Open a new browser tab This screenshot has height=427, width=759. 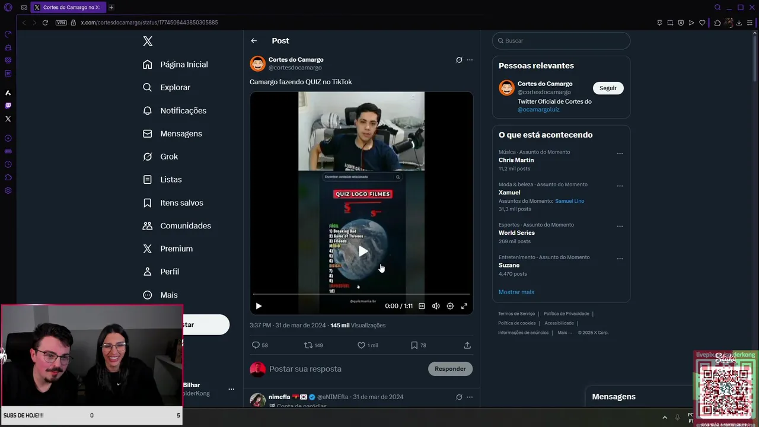(x=111, y=7)
